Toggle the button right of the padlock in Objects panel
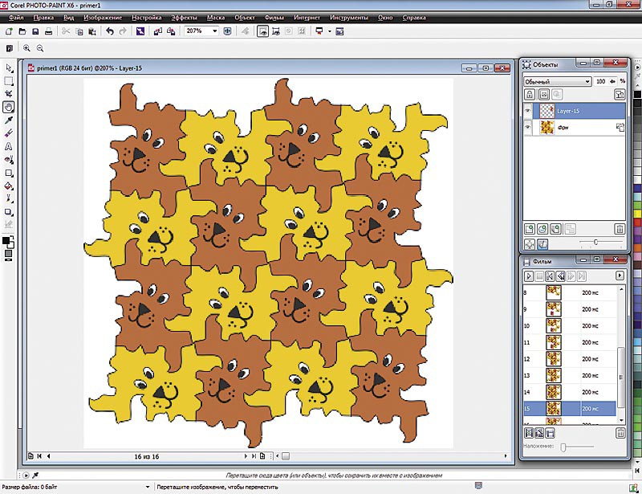The height and width of the screenshot is (494, 642). [543, 95]
